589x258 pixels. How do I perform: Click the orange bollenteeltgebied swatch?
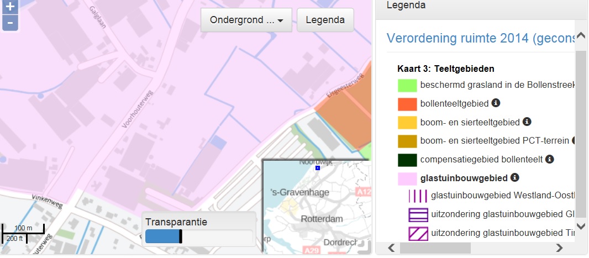[x=407, y=104]
